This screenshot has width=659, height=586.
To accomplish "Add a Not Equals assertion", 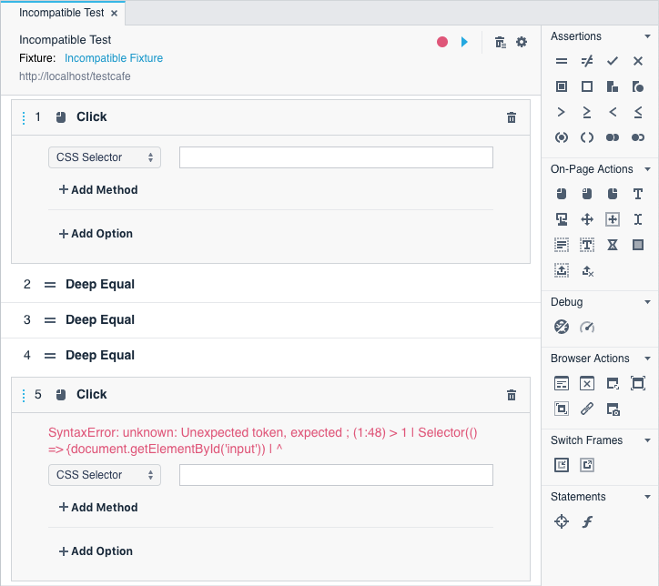I will click(x=587, y=61).
